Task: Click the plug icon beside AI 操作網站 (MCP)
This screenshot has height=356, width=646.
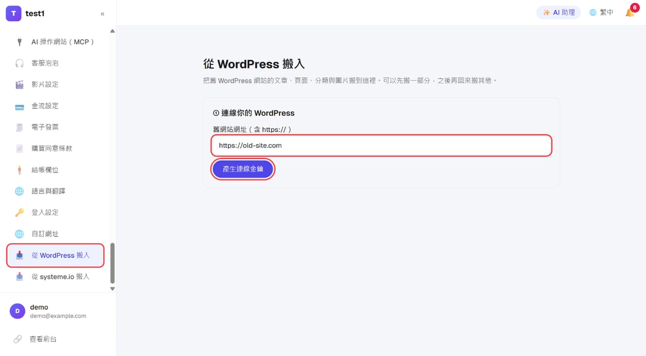Action: (x=20, y=42)
